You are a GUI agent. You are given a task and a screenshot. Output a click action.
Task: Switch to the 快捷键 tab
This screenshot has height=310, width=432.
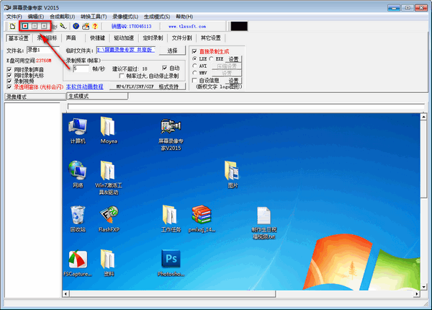click(x=97, y=38)
